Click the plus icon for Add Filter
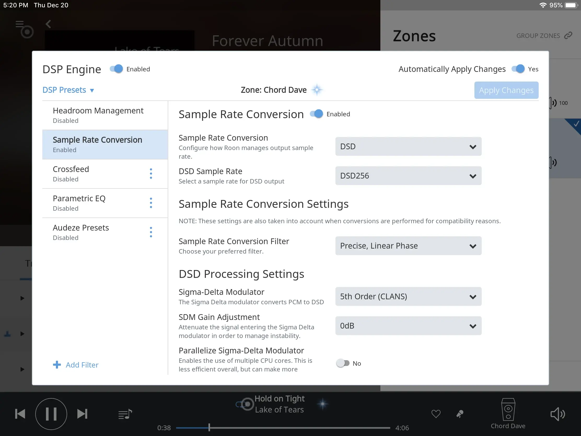Image resolution: width=581 pixels, height=436 pixels. (57, 365)
